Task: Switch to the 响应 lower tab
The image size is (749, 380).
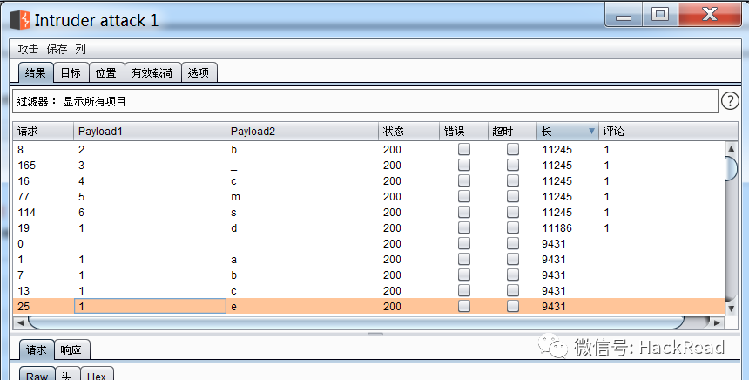Action: click(x=71, y=349)
